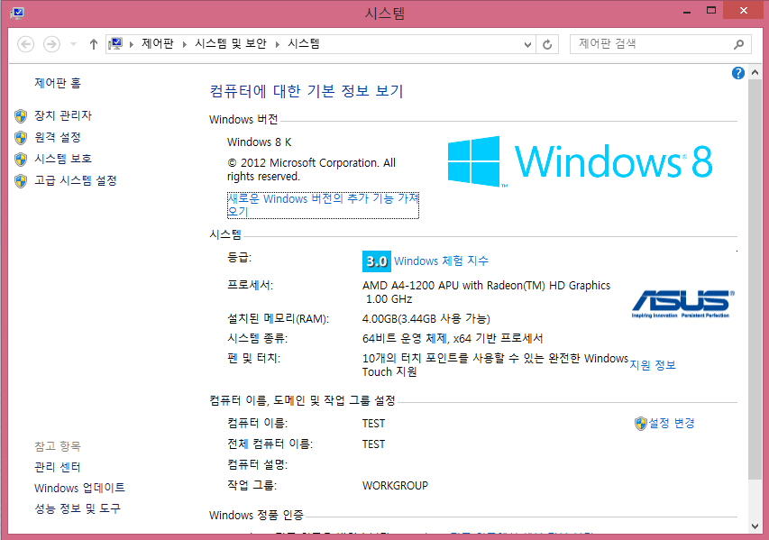Select the last 시스템 breadcrumb in address bar
Screen dimensions: 769x540
point(304,43)
